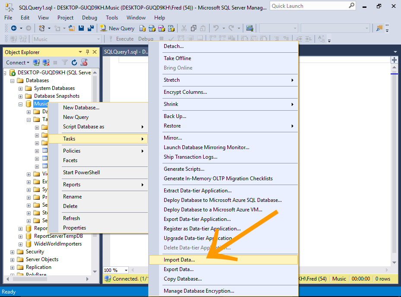Paste from the clipboard
This screenshot has width=401, height=297.
tap(203, 28)
